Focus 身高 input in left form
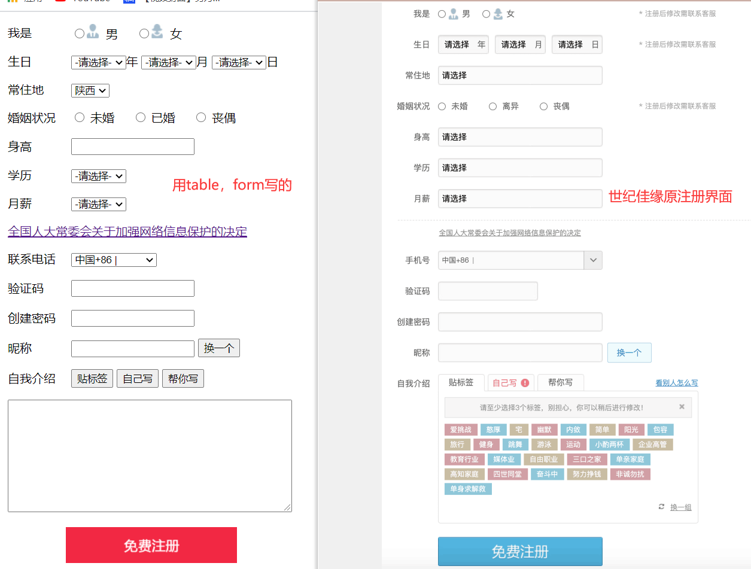This screenshot has height=569, width=751. tap(133, 147)
